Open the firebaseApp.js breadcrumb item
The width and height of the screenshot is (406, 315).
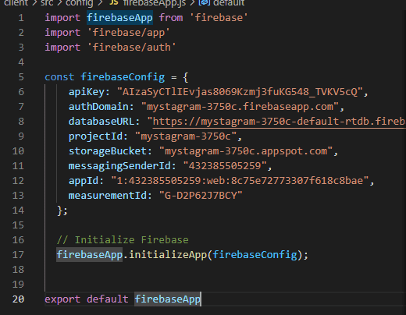coord(155,2)
